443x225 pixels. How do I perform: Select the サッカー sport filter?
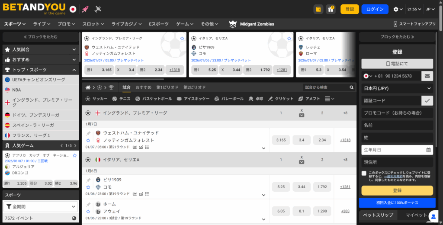[x=96, y=99]
